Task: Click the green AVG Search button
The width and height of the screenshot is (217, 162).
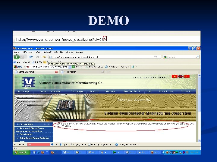Action: 77,67
